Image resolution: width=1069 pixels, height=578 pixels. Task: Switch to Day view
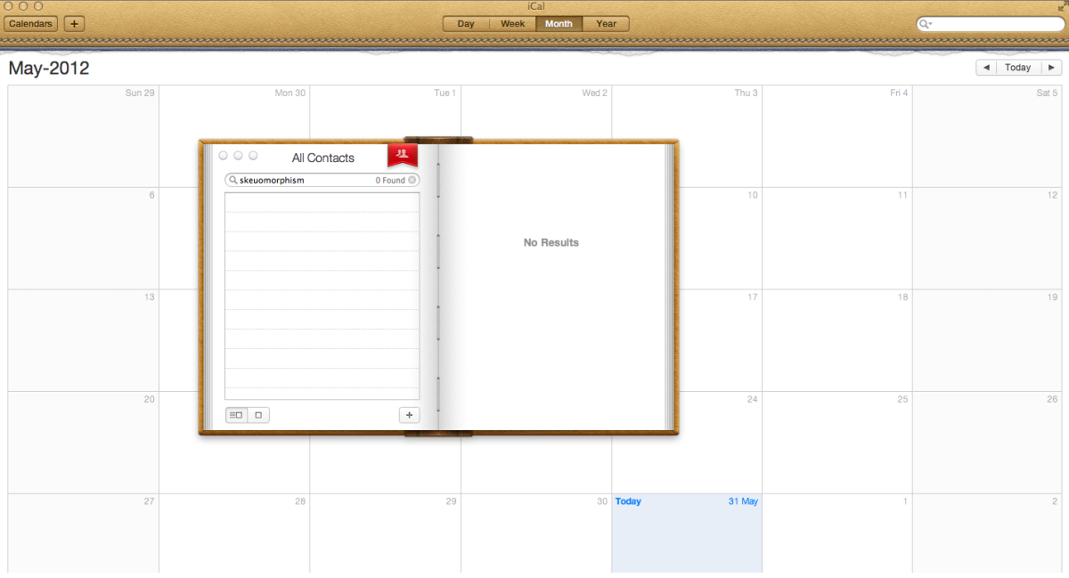466,24
